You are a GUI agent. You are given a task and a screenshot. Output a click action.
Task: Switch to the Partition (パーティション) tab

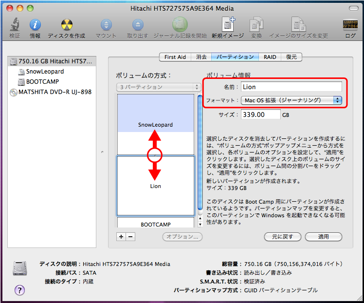(235, 57)
